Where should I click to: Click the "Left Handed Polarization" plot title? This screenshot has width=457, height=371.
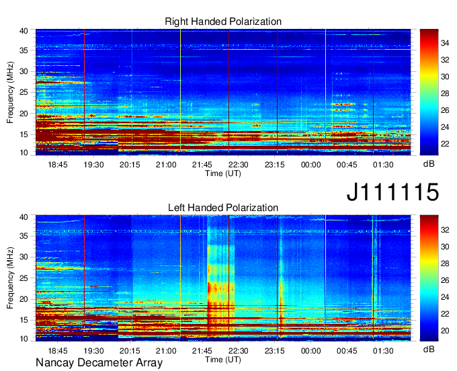pyautogui.click(x=223, y=208)
